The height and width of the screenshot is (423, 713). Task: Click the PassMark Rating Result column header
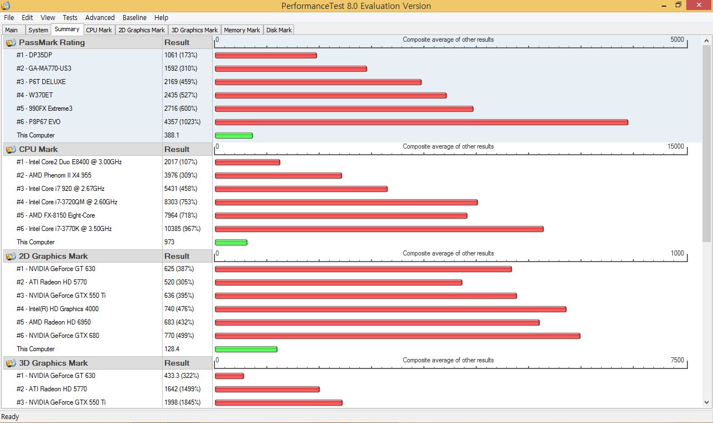[187, 42]
